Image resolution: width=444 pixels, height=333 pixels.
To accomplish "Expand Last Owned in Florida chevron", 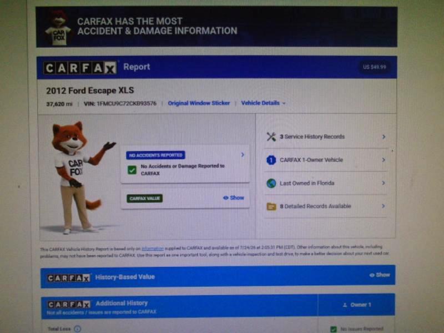I will tap(384, 183).
